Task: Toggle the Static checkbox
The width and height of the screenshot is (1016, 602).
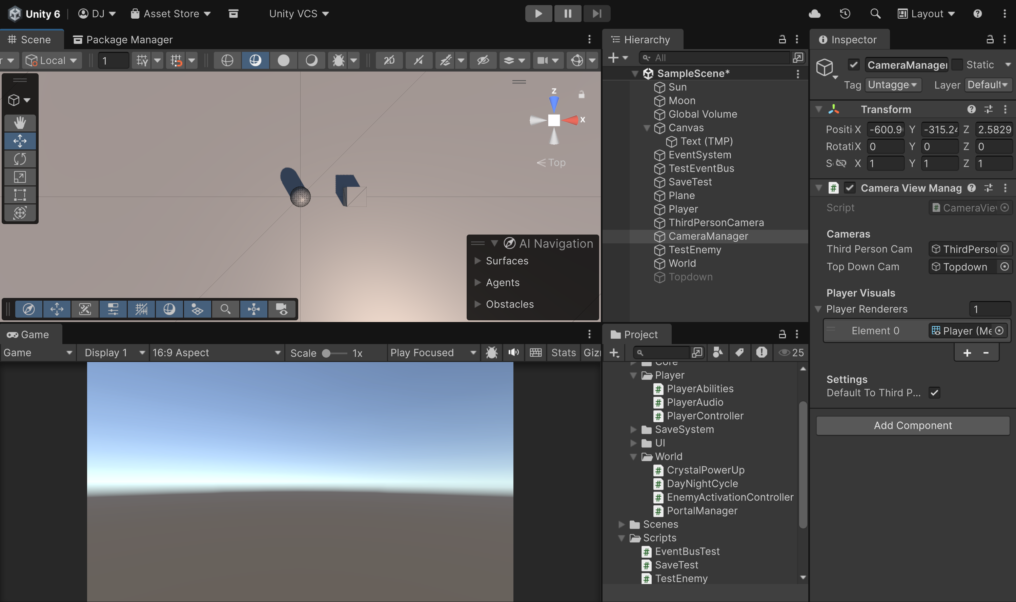Action: 957,64
